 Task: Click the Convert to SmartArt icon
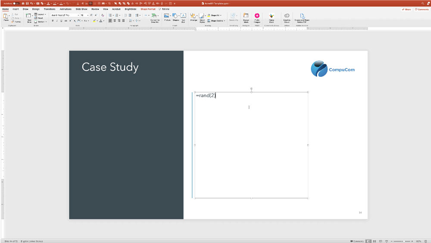point(155,17)
